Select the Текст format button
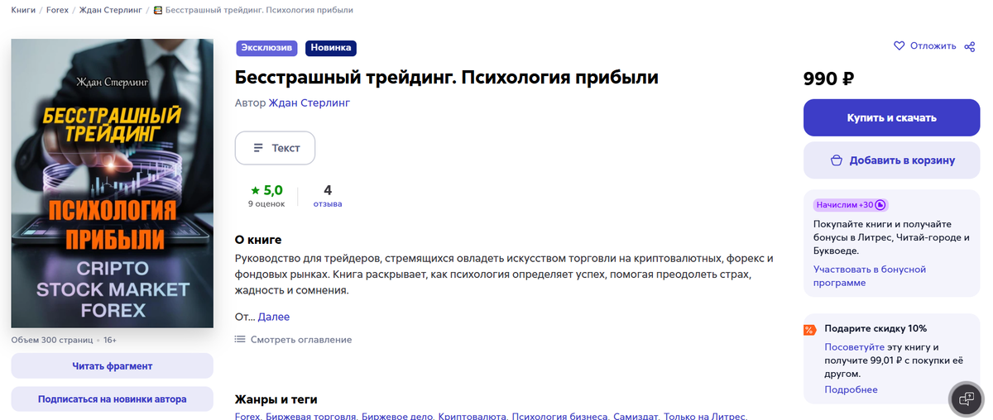The image size is (993, 420). 276,148
